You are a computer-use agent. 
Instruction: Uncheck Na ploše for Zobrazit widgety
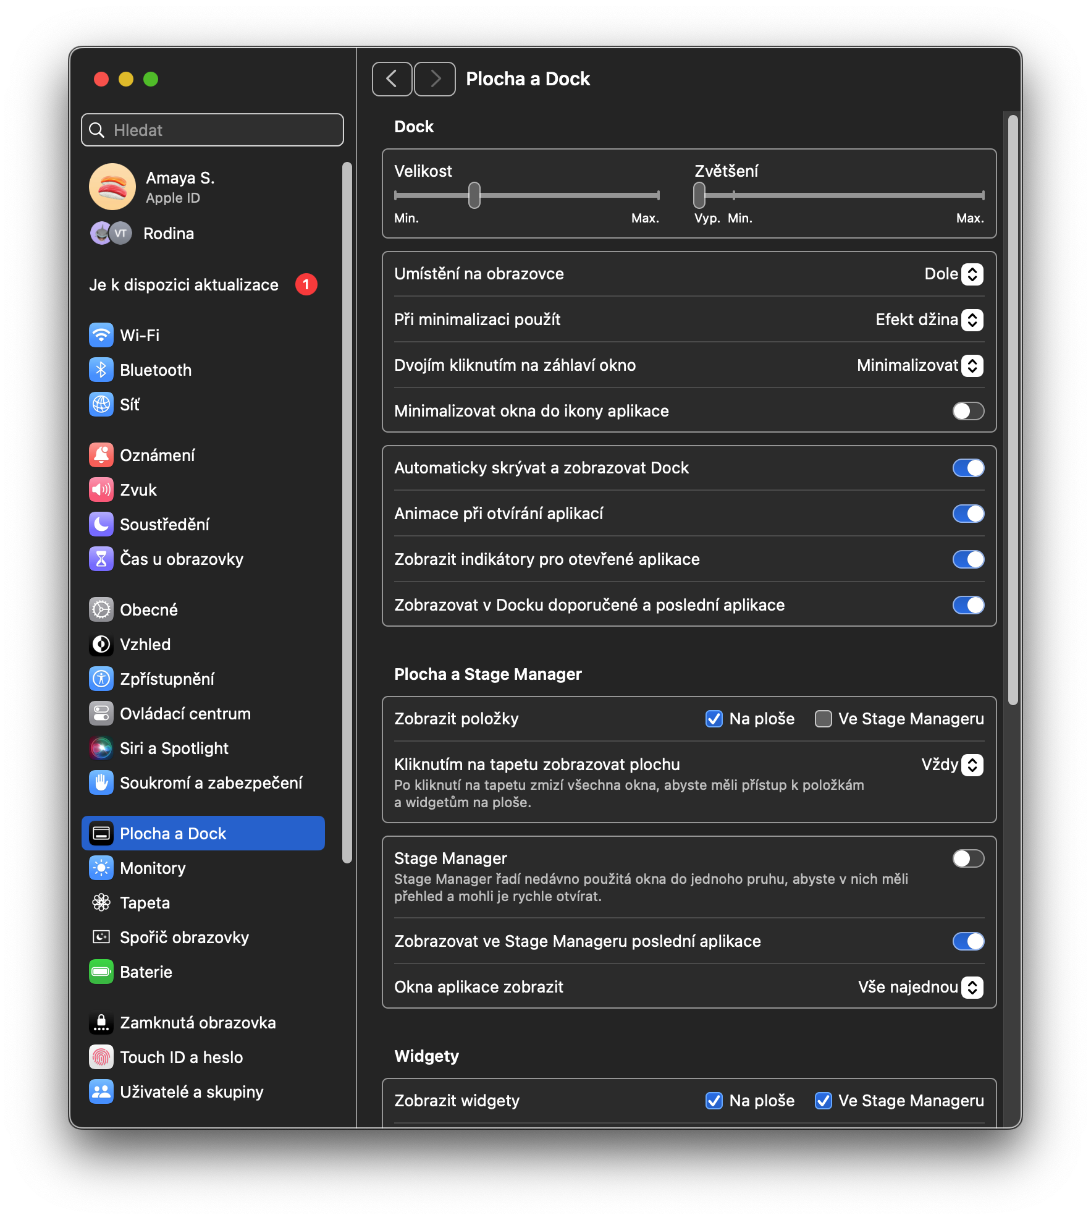tap(714, 1101)
